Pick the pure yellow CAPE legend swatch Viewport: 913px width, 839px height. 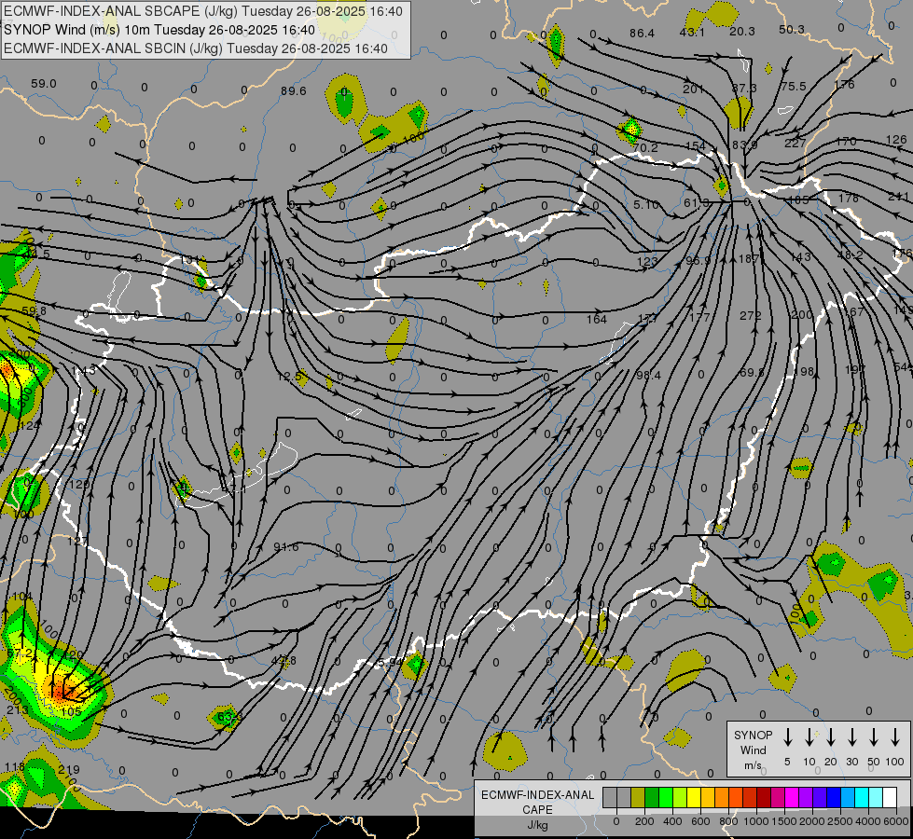(694, 798)
